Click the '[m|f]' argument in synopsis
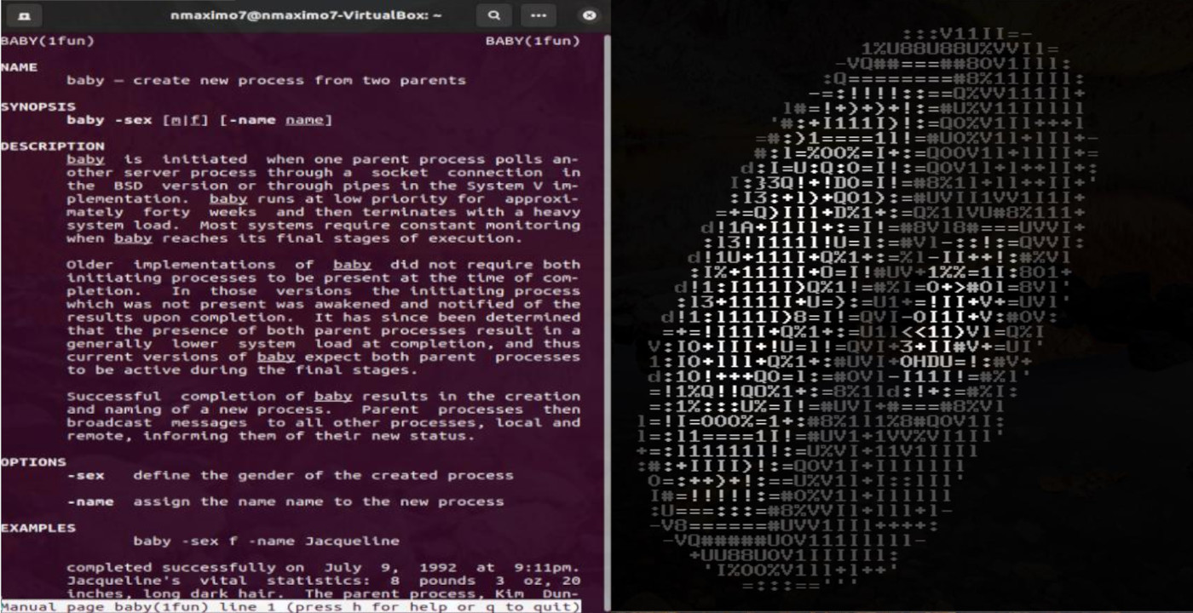Image resolution: width=1193 pixels, height=613 pixels. tap(186, 120)
